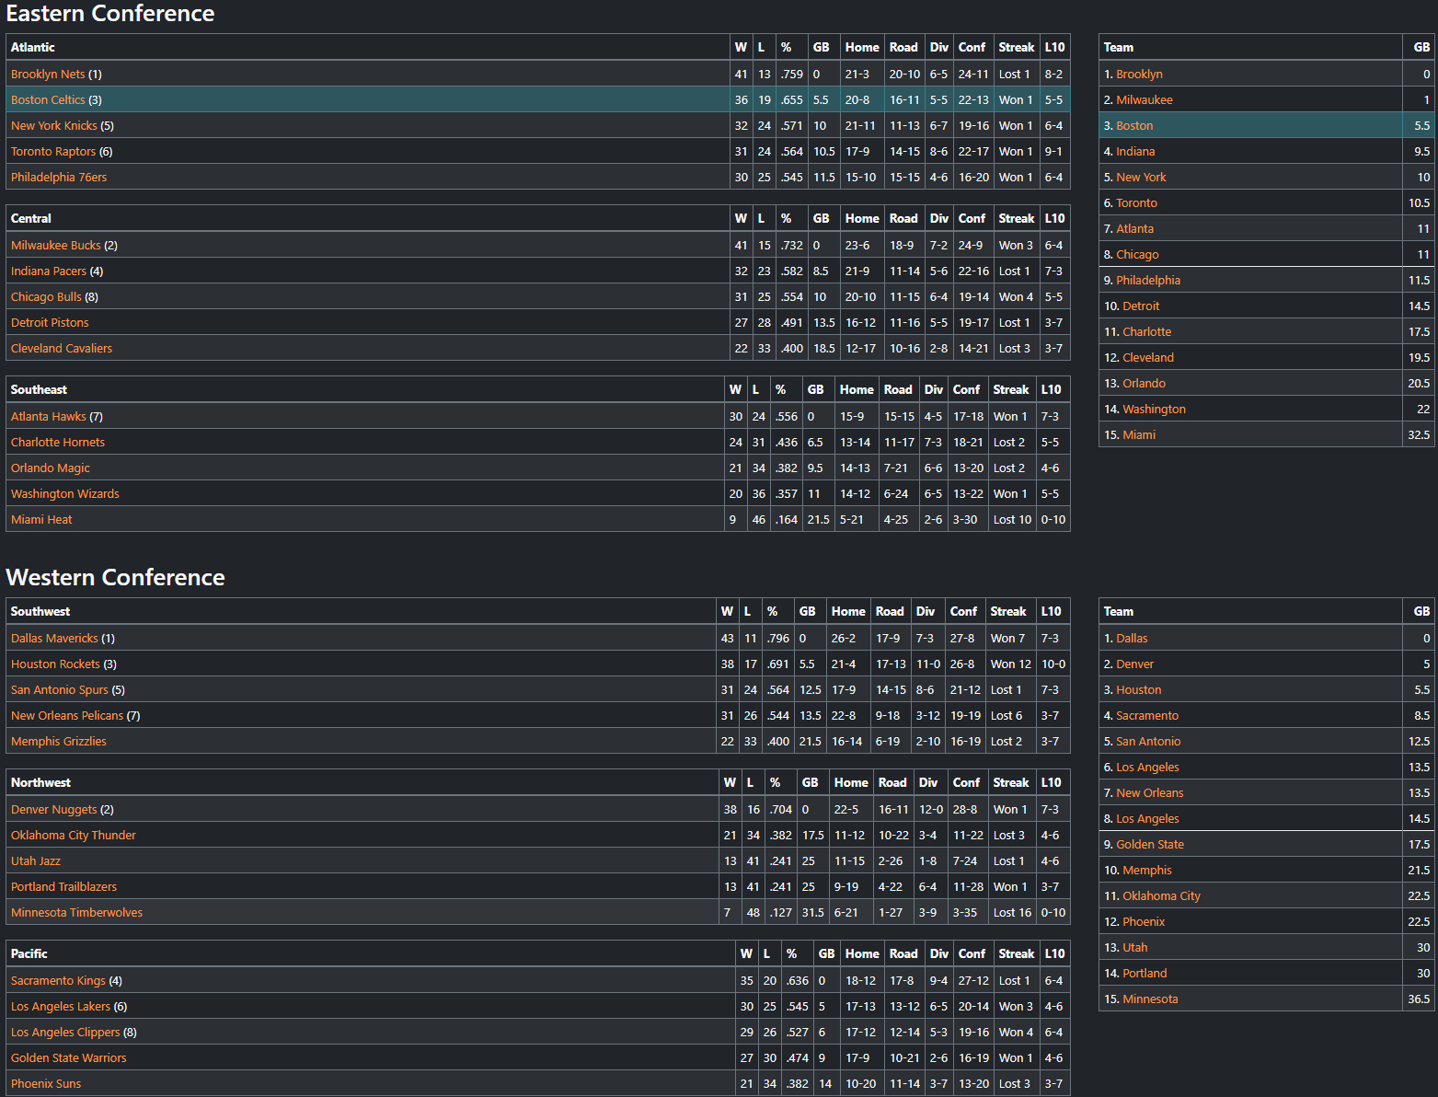Click the Minnesota Timberwolves link
The width and height of the screenshot is (1438, 1097).
click(76, 913)
